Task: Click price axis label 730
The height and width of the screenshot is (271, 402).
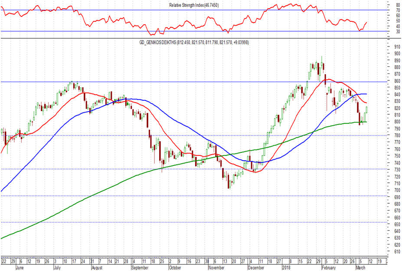Action: point(397,169)
